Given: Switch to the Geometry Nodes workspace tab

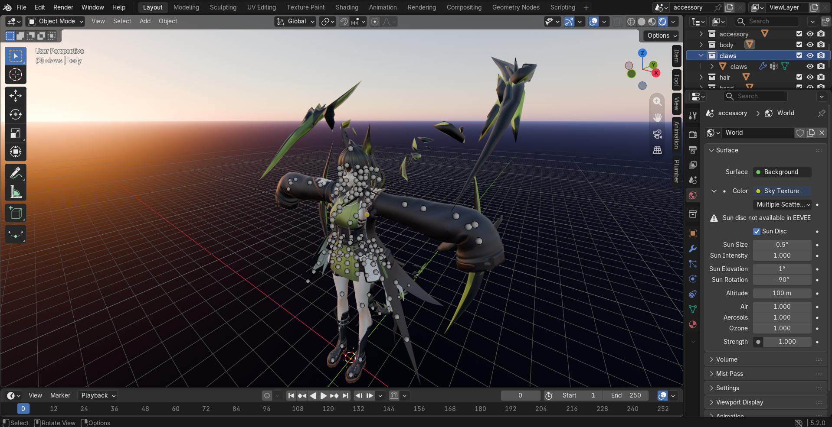Looking at the screenshot, I should pyautogui.click(x=516, y=7).
